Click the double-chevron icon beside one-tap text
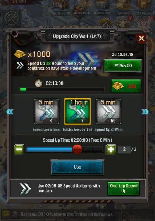The width and height of the screenshot is (155, 221). 25,189
